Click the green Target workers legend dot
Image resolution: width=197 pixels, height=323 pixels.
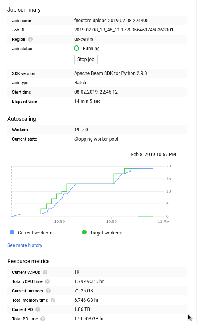pyautogui.click(x=84, y=233)
